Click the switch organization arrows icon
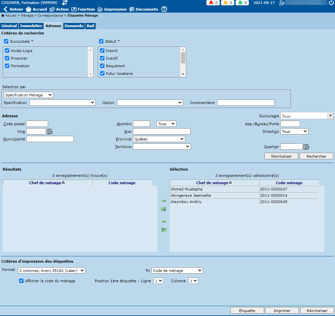335x316 pixels. pos(65,3)
